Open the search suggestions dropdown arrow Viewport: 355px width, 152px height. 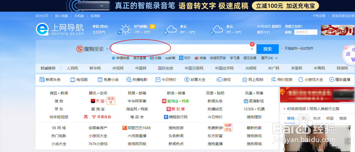[252, 49]
